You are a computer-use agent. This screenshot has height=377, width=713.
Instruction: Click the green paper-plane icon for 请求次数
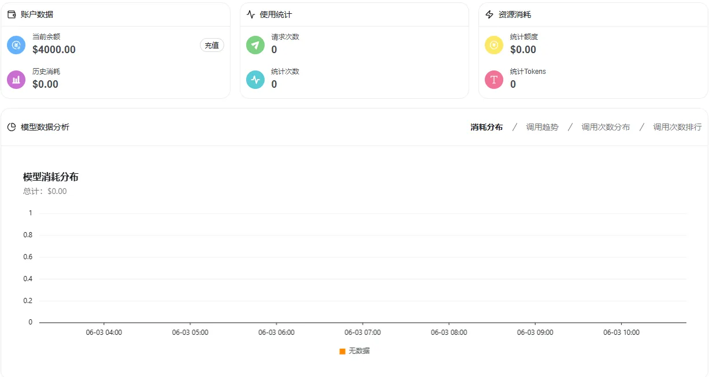pos(255,45)
